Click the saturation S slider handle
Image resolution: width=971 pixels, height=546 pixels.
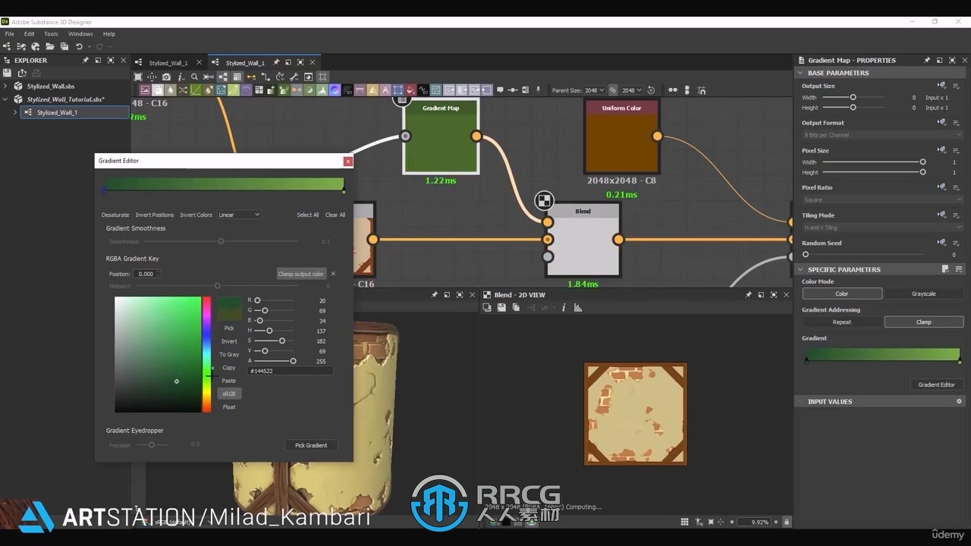[x=282, y=340]
